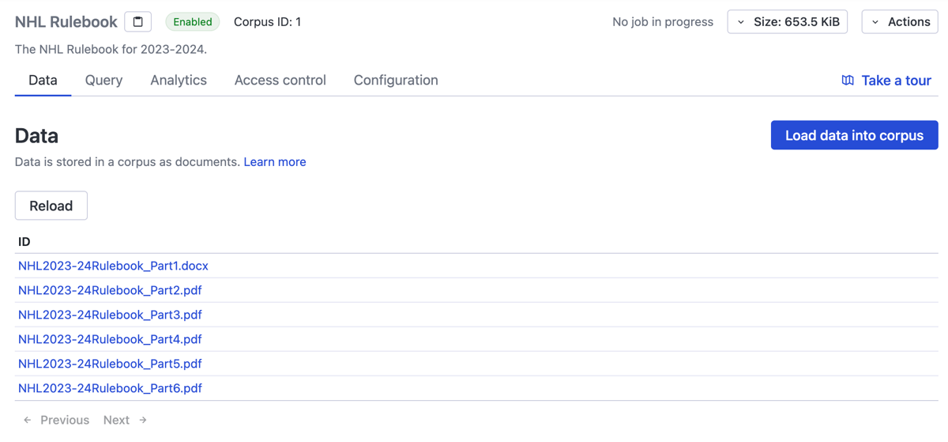The height and width of the screenshot is (442, 948).
Task: Open NHL2023-24Rulebook_Part3.pdf document
Action: click(110, 315)
